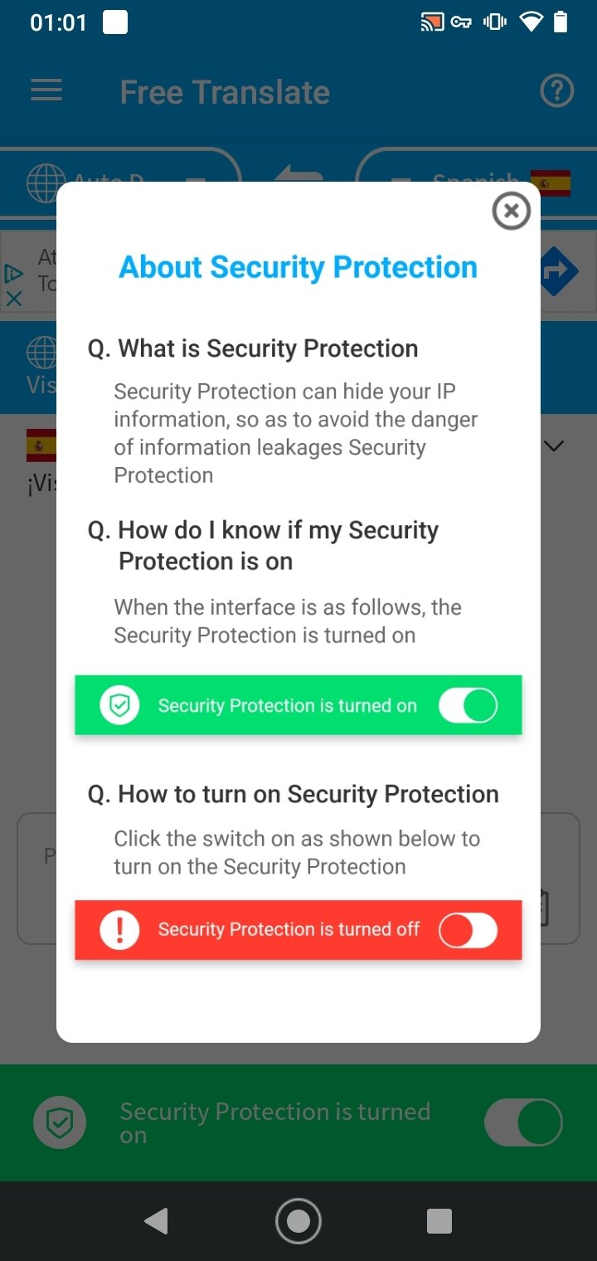This screenshot has height=1261, width=597.
Task: Tap the Free Translate title
Action: [225, 92]
